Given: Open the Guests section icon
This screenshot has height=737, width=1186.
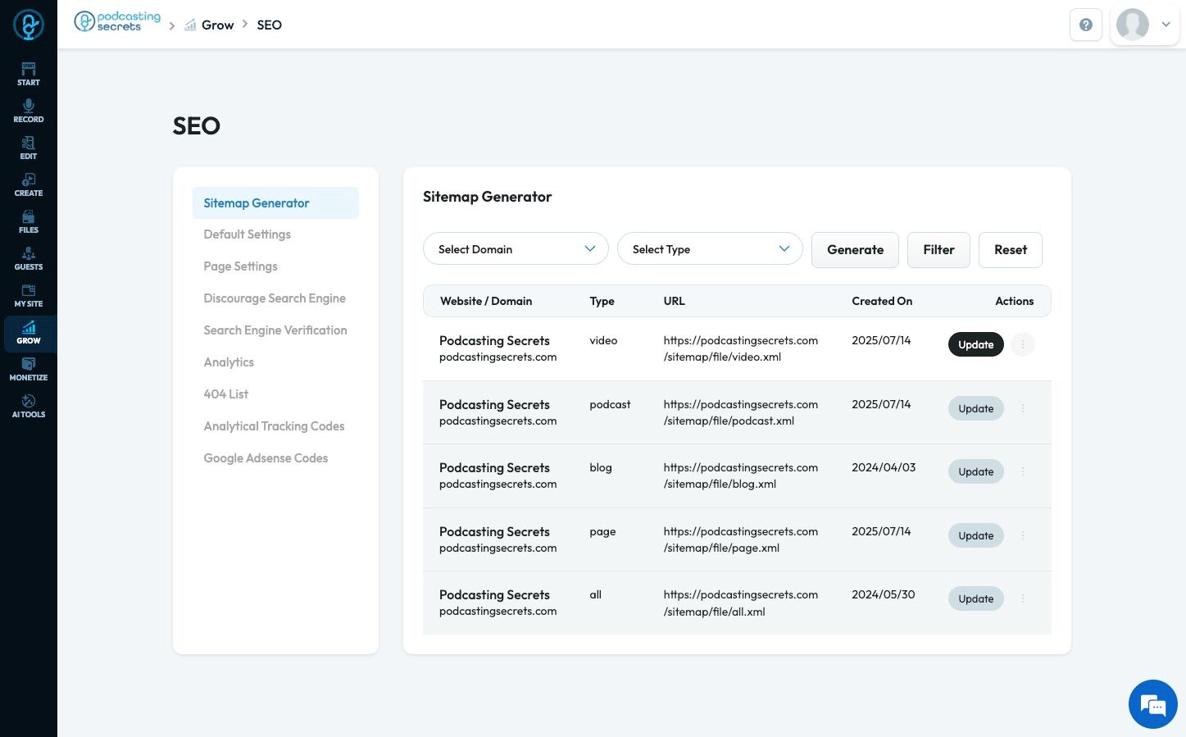Looking at the screenshot, I should pyautogui.click(x=29, y=258).
